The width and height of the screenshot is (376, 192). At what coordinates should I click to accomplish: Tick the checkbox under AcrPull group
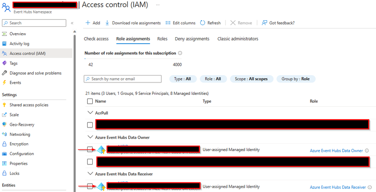coord(90,125)
